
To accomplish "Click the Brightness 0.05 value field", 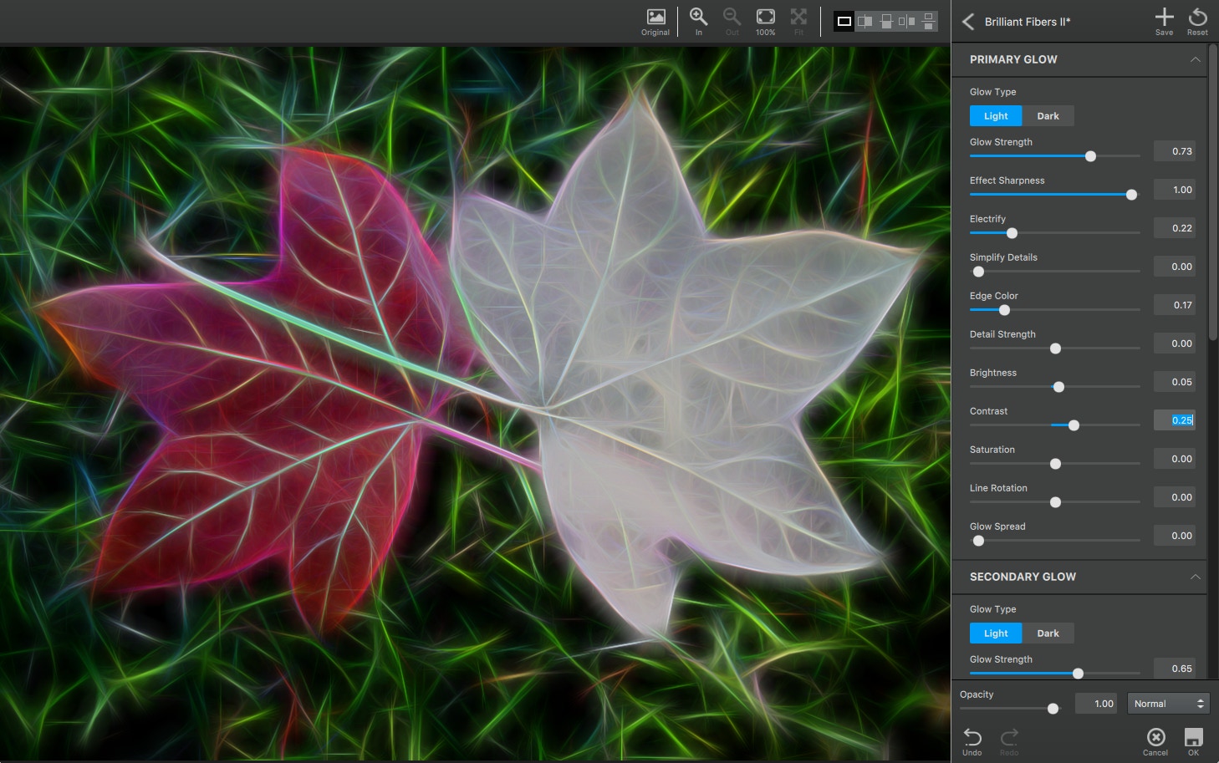I will 1175,382.
